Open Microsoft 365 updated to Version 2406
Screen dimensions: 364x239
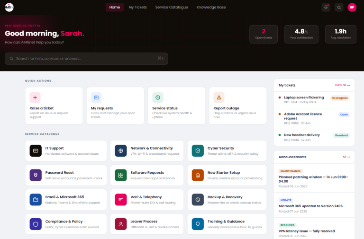click(314, 205)
